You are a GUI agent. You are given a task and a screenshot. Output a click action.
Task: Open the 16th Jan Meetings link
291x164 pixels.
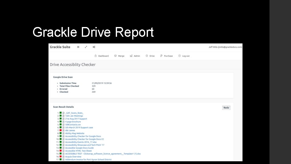pos(74,116)
